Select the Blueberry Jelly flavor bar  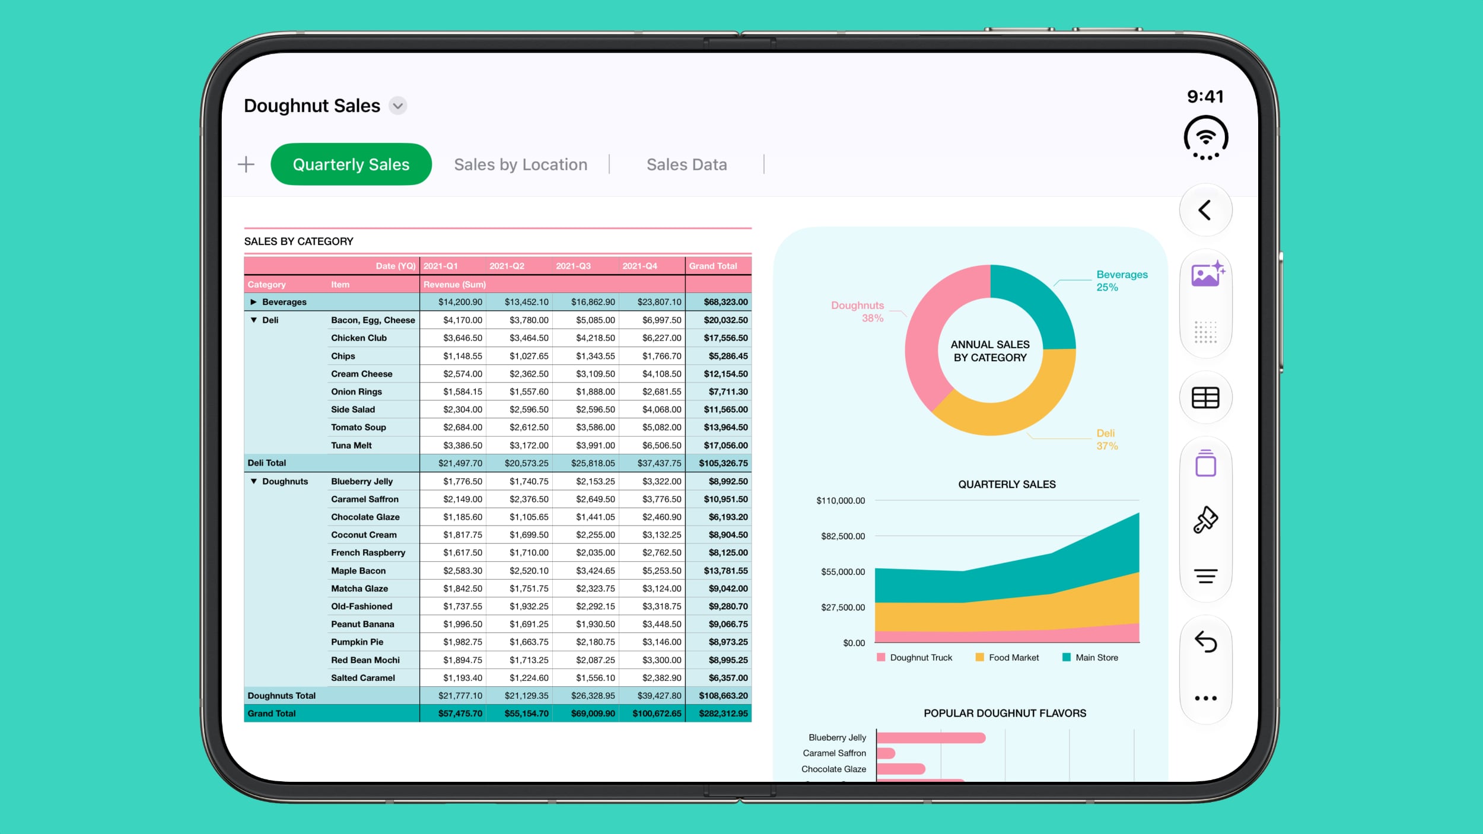[x=931, y=737]
